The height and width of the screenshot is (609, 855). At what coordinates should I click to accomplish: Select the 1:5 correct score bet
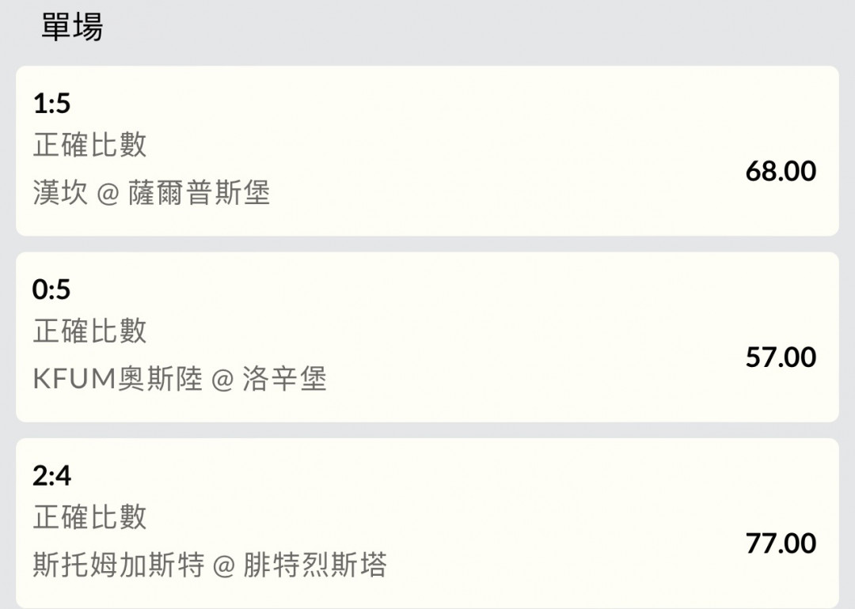tap(52, 103)
